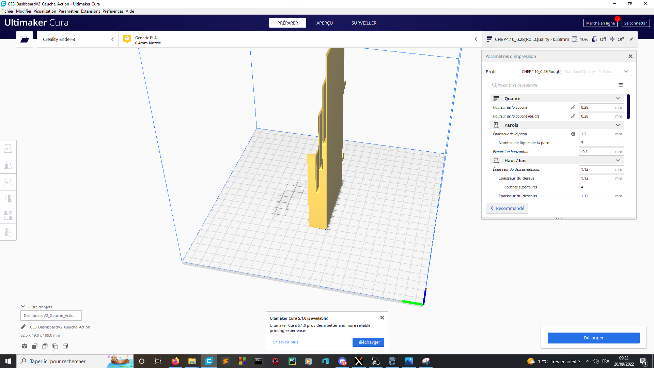
Task: Open Sublime Text from the taskbar
Action: pyautogui.click(x=225, y=361)
